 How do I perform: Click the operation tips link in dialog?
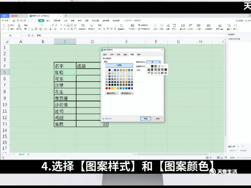click(x=107, y=119)
